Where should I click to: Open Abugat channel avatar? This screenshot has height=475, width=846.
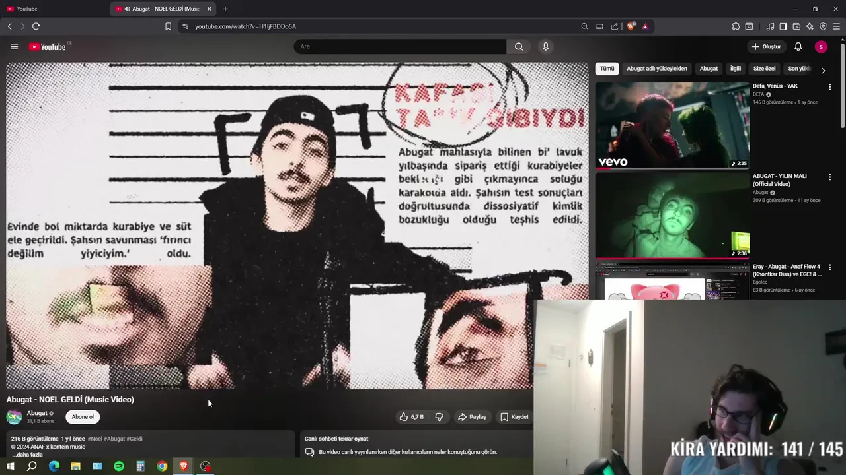click(14, 417)
